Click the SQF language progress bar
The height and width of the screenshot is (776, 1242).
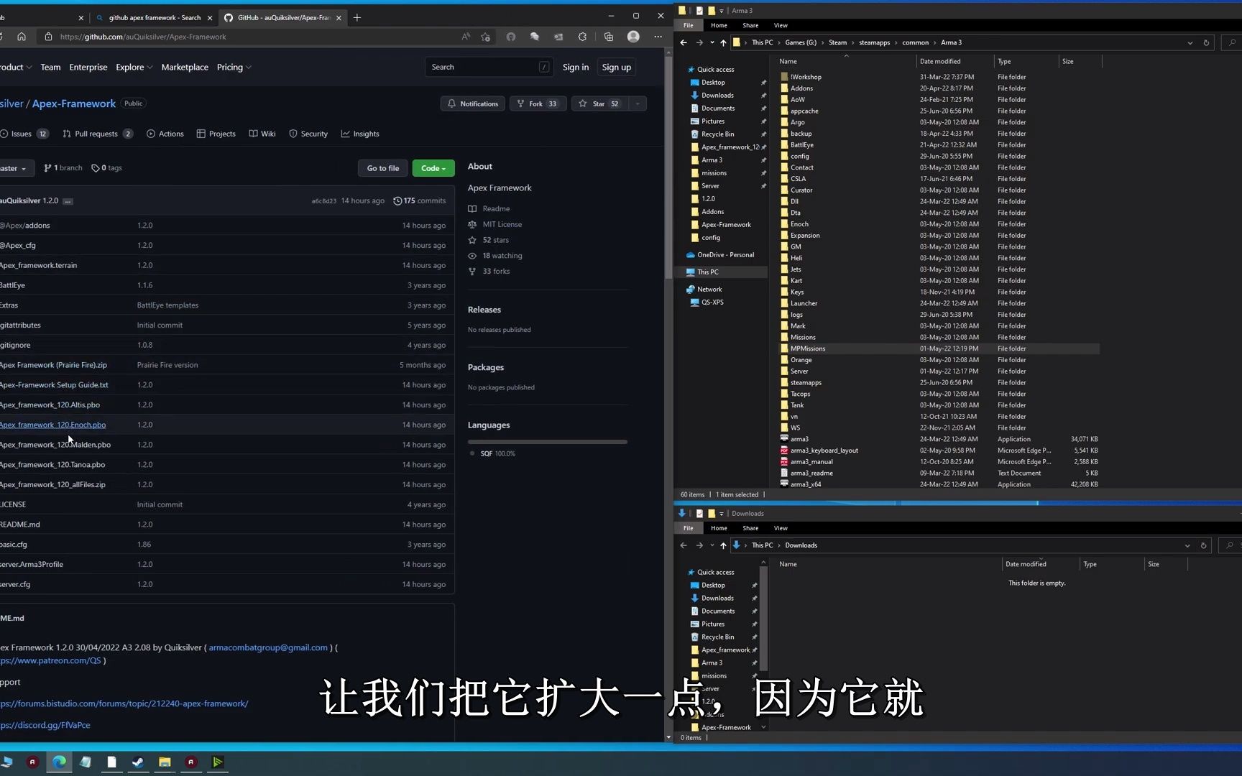[547, 442]
